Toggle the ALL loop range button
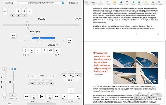Viewport: 166px width, 105px height. coord(51,50)
